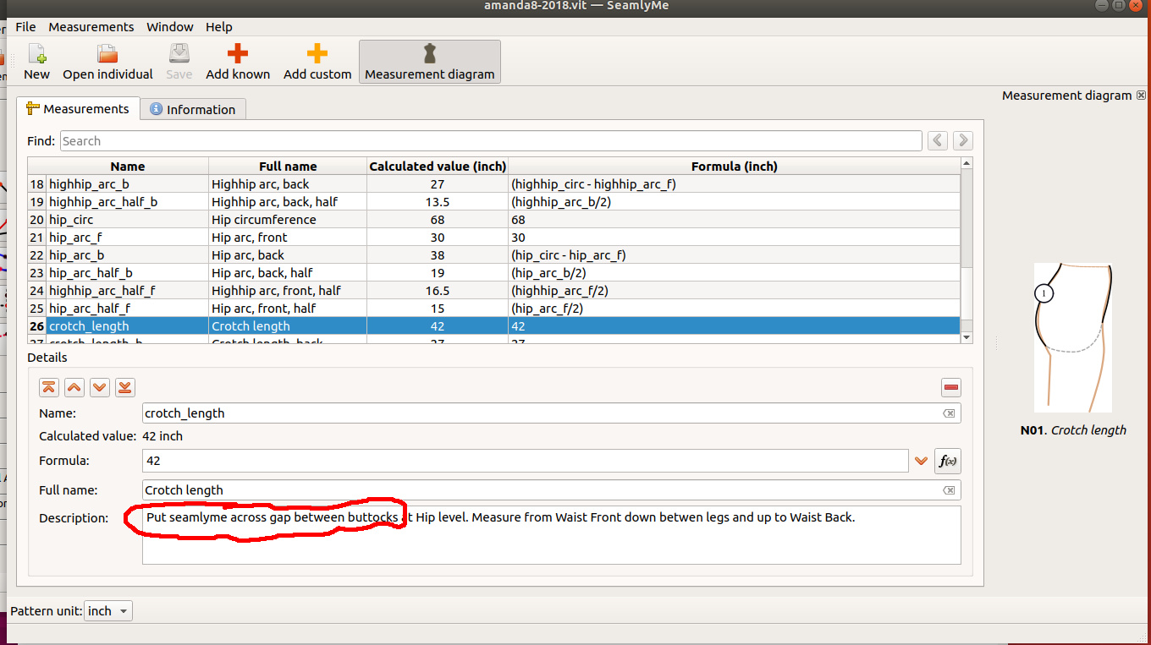Expand the formula field chevron
Viewport: 1151px width, 645px height.
[x=922, y=461]
